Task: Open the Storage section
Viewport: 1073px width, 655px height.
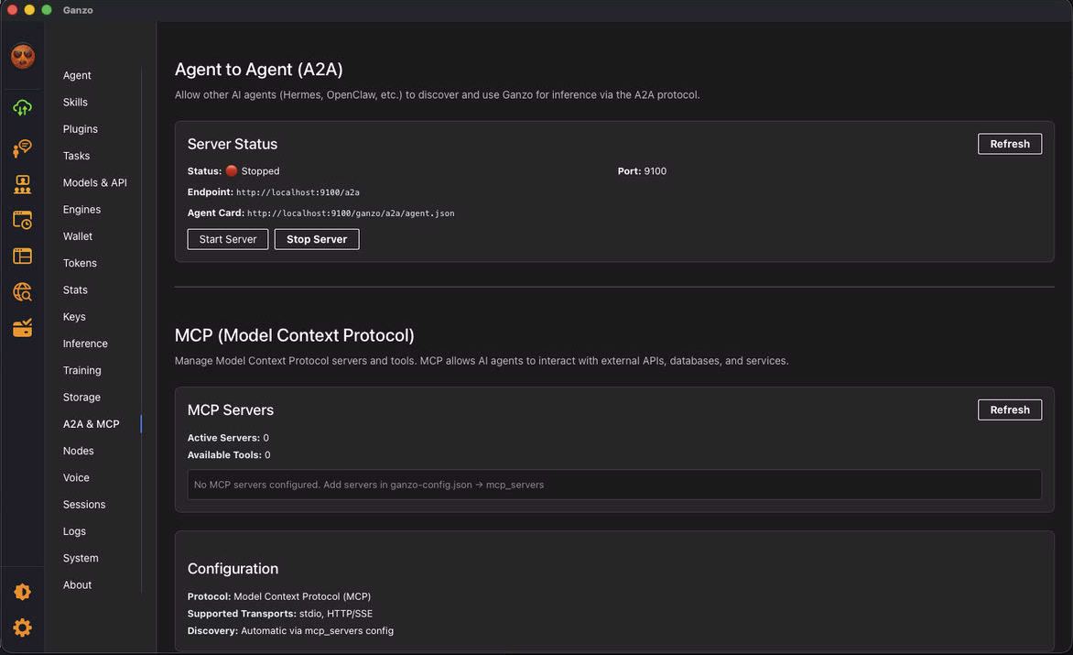Action: 81,397
